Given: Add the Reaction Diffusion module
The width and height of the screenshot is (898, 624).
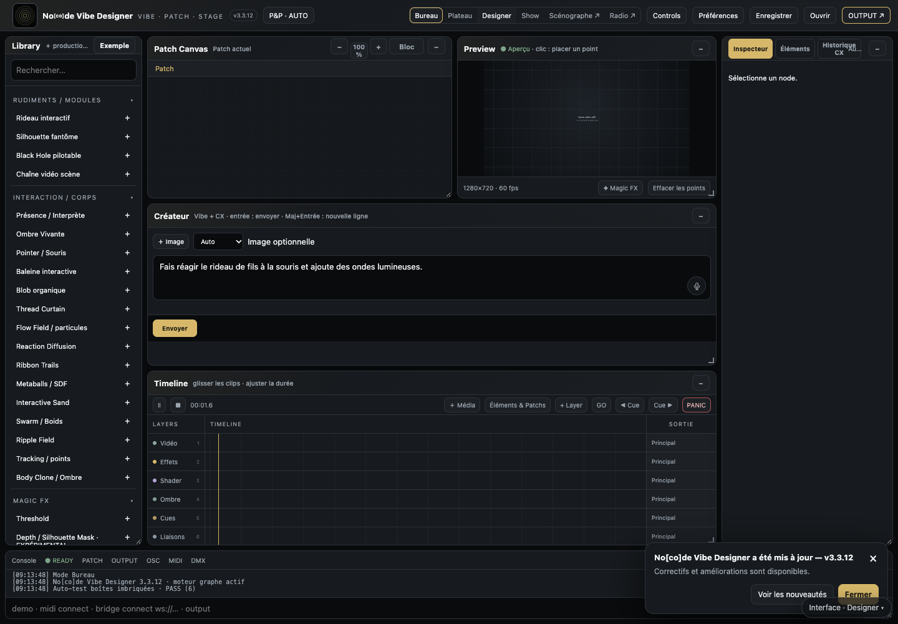Looking at the screenshot, I should pos(127,346).
